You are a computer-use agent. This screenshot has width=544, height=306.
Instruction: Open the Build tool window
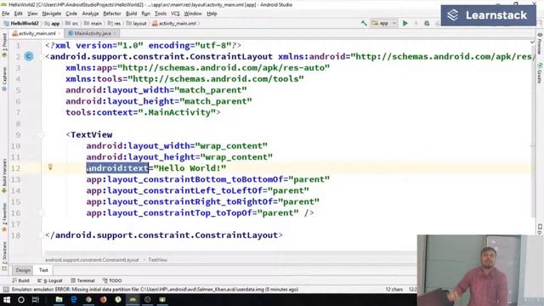(x=20, y=280)
